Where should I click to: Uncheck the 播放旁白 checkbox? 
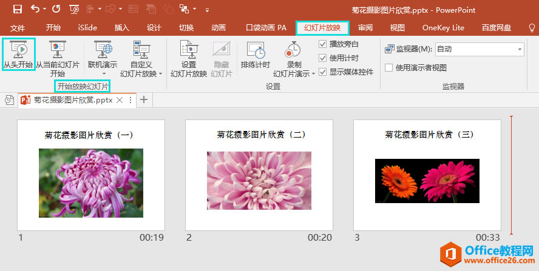322,44
